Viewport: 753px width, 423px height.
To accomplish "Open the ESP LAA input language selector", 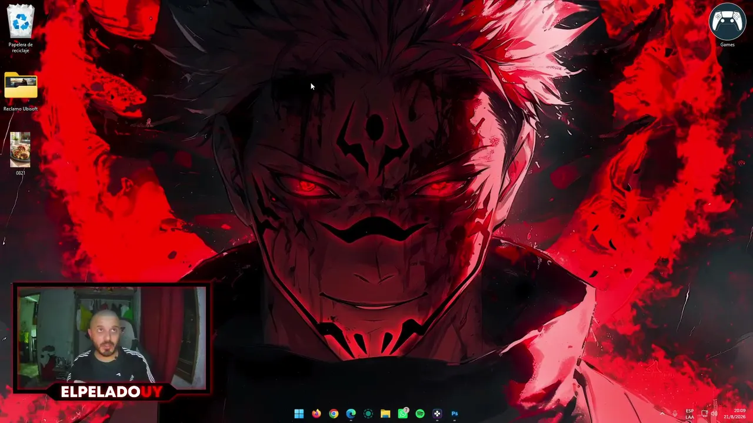I will click(689, 414).
